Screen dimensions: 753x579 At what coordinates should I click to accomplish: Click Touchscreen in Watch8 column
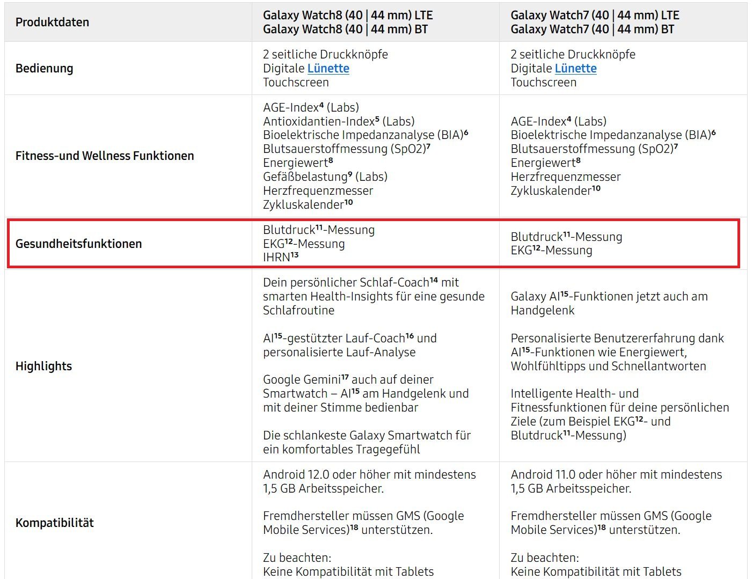(296, 82)
